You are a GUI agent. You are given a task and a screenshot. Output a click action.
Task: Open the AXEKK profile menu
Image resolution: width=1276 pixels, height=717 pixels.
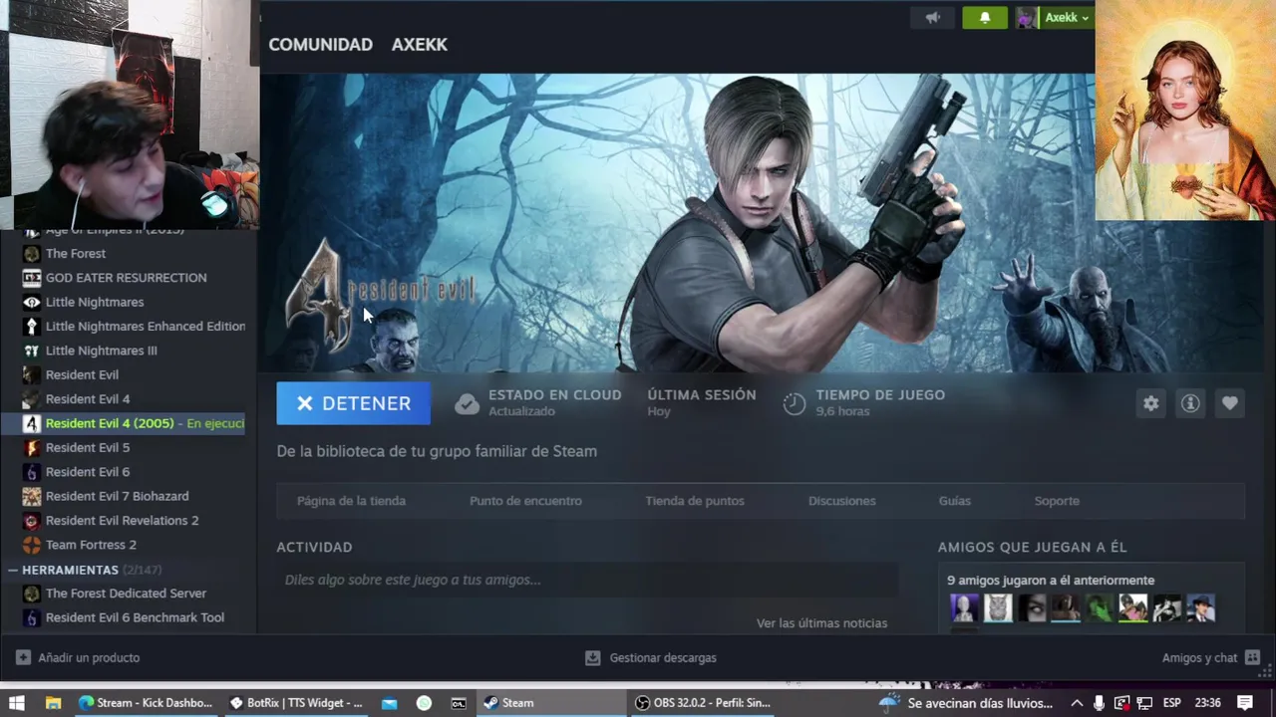click(419, 45)
